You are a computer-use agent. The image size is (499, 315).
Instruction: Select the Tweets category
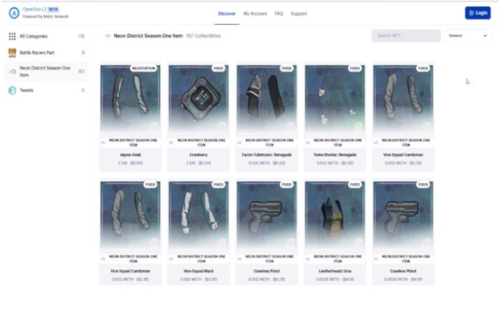(46, 91)
